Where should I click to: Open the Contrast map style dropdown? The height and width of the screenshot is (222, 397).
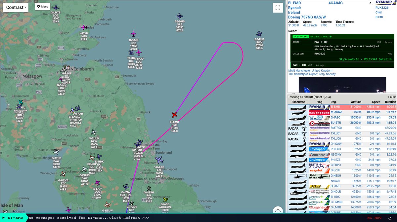(x=16, y=7)
